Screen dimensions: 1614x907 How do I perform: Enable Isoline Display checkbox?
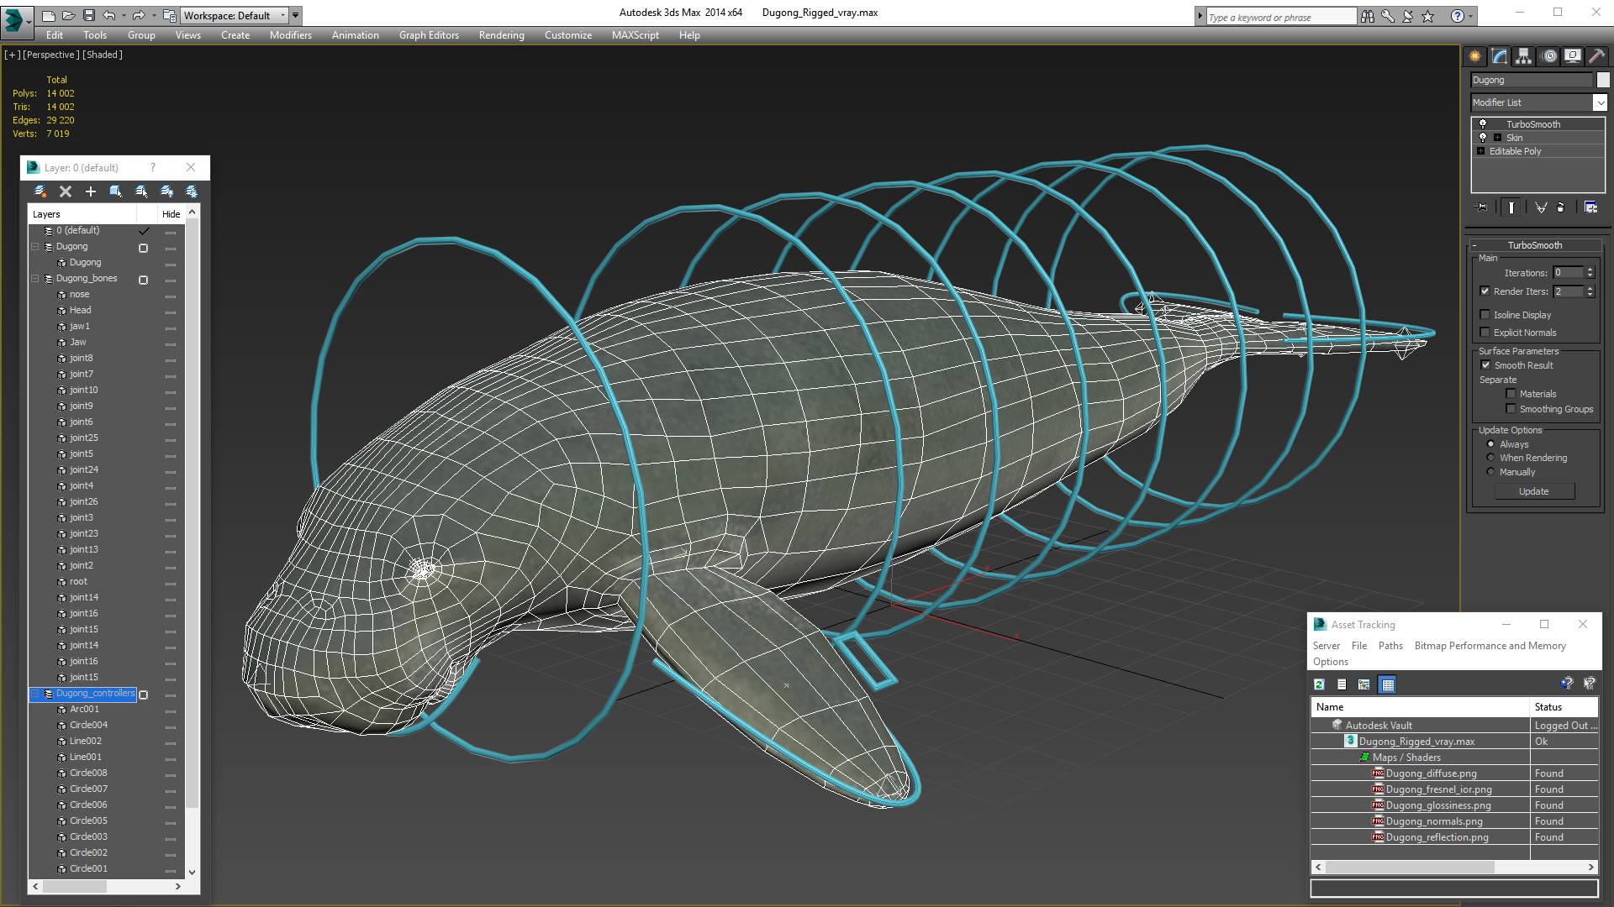[1485, 315]
